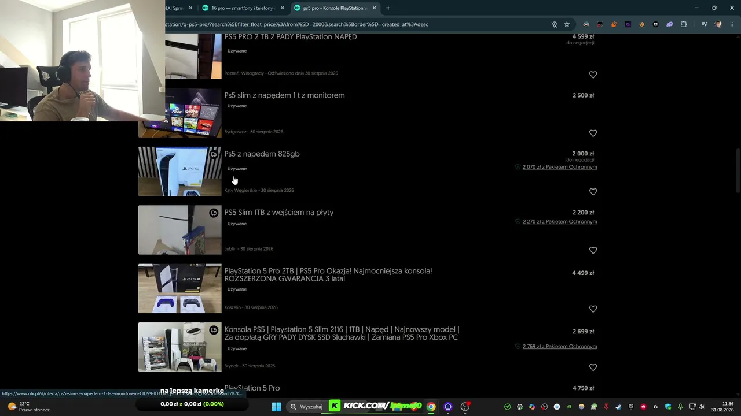Add PlayStation 5 Pro 2TB listing to favorites
Viewport: 741px width, 416px height.
coord(593,309)
